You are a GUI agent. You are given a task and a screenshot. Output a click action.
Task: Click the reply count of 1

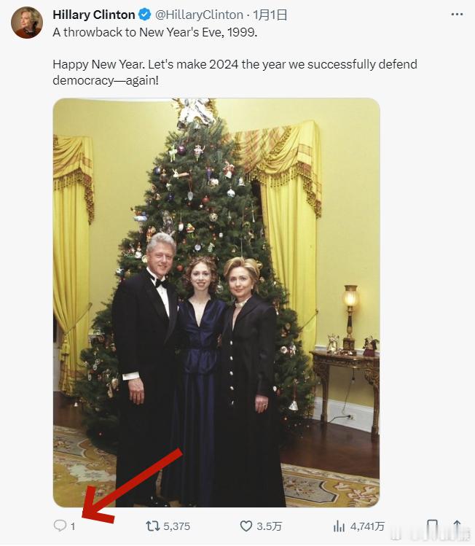click(x=73, y=526)
